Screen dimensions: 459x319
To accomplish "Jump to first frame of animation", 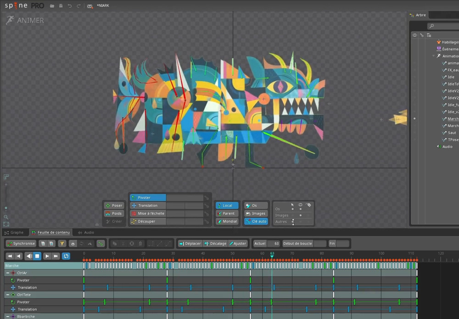I will [10, 256].
